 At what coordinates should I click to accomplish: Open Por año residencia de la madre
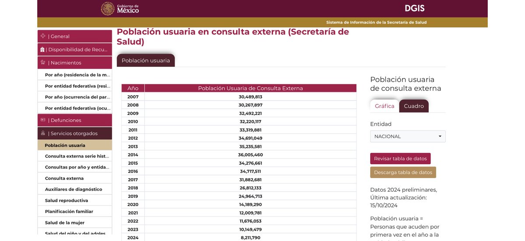click(x=75, y=75)
